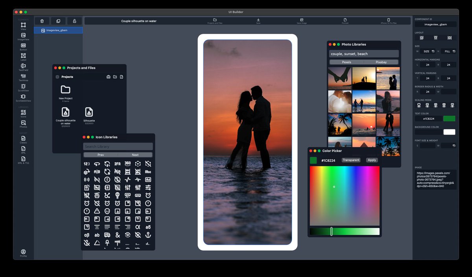
Task: Pick the alpha symbol icon
Action: tap(138, 227)
